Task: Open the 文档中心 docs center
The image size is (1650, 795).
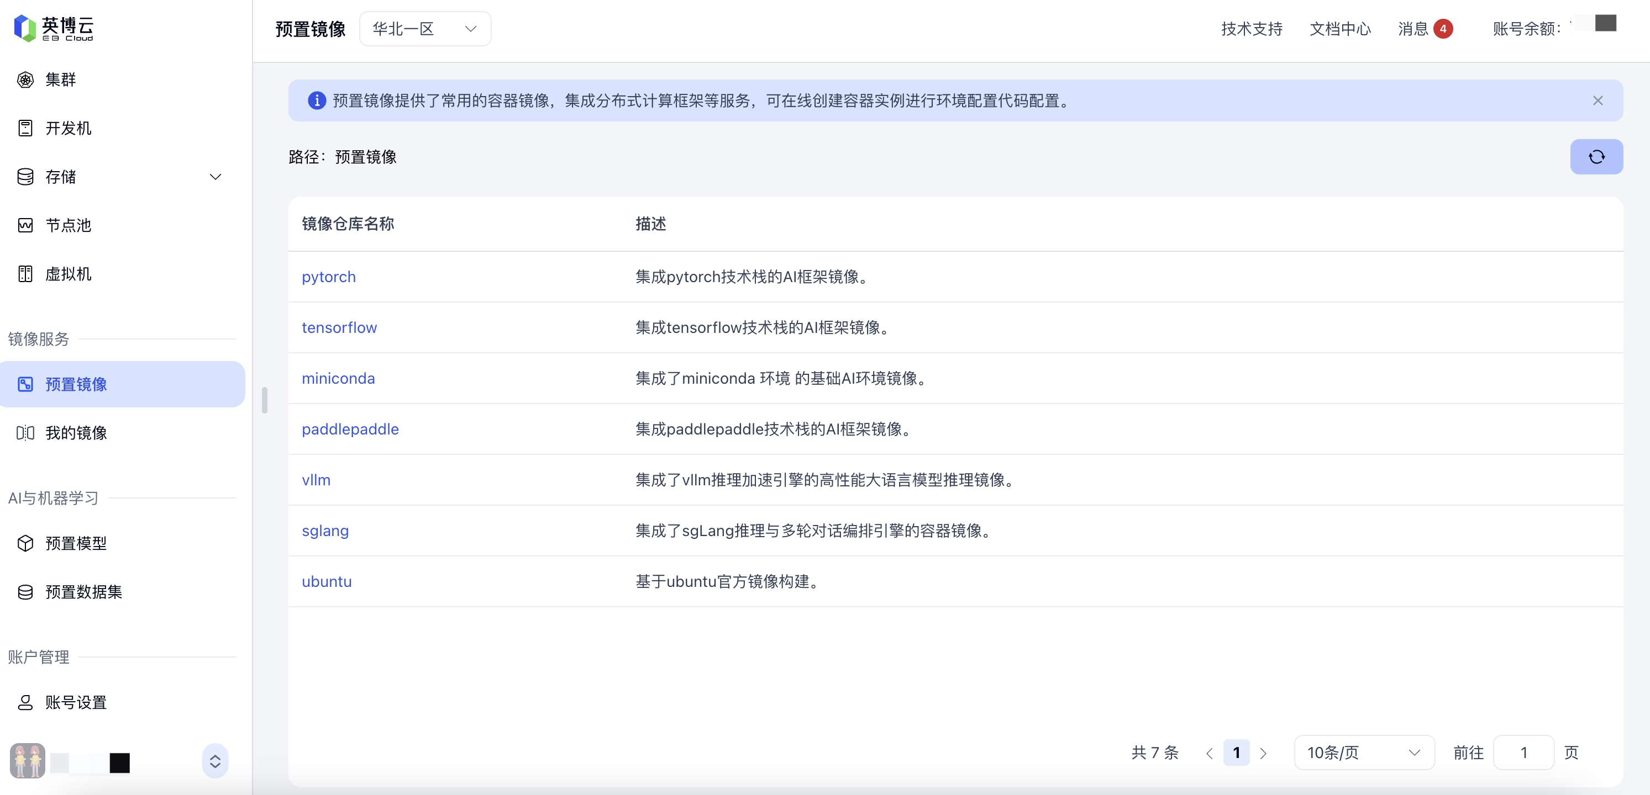Action: pyautogui.click(x=1339, y=29)
